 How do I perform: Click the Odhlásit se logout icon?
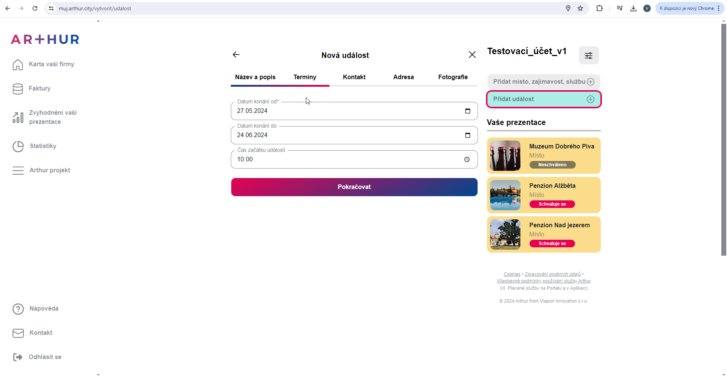[x=18, y=357]
